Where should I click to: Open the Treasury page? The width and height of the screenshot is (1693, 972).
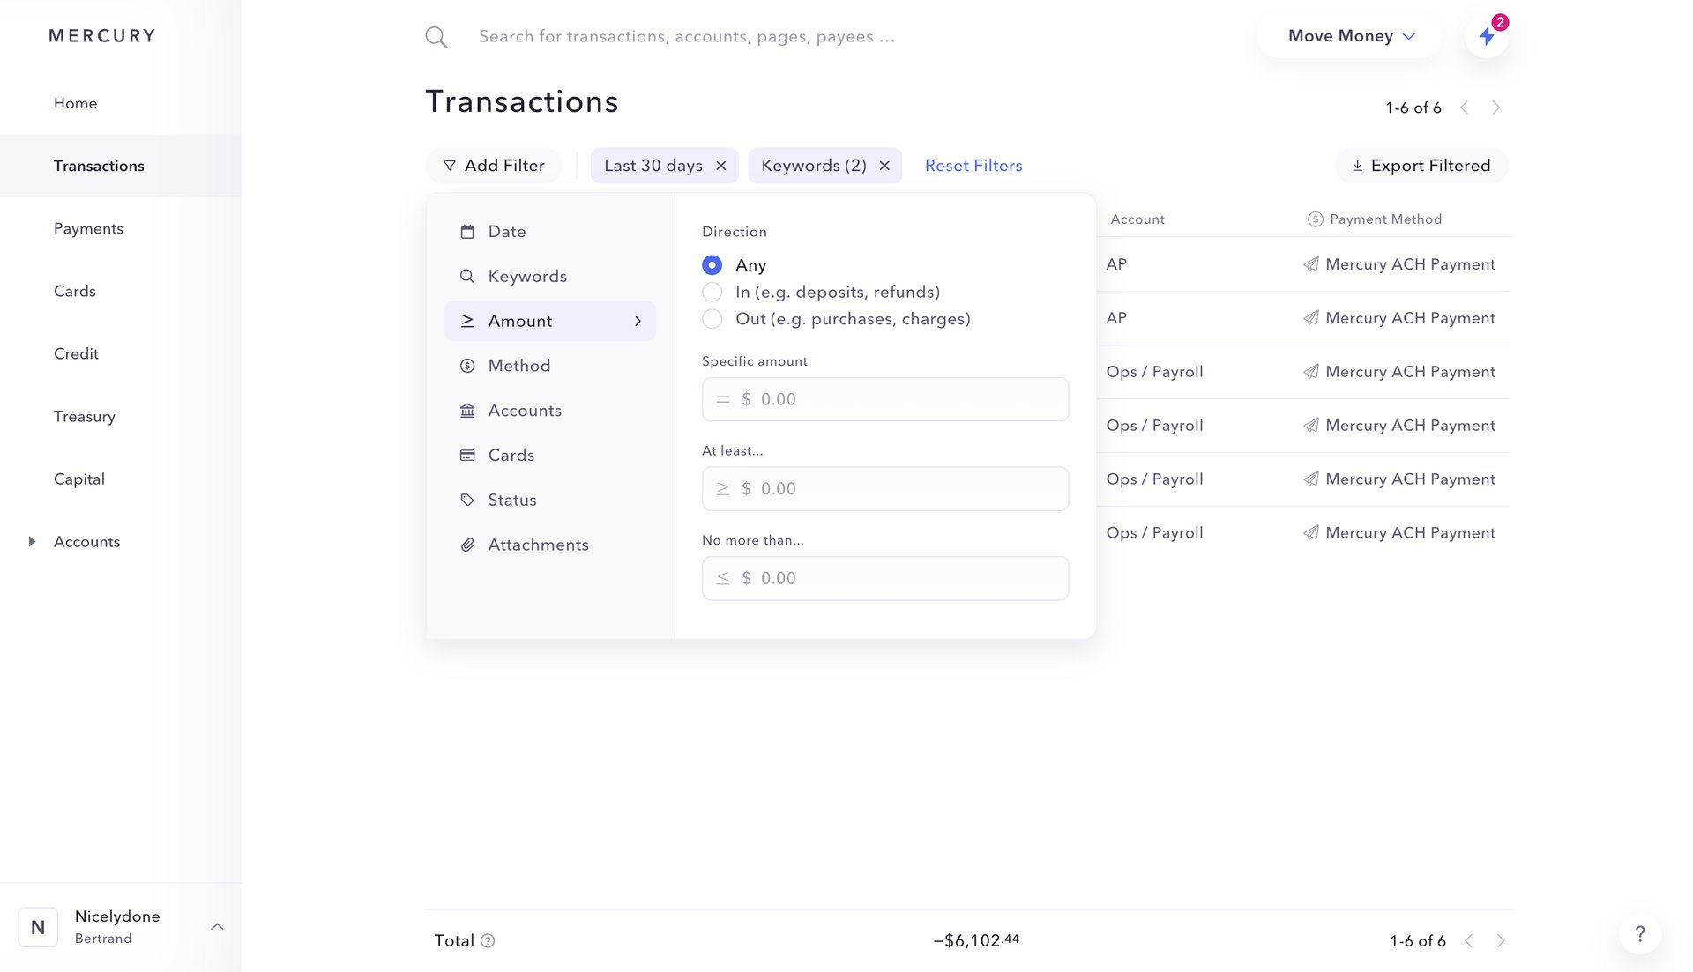click(85, 416)
